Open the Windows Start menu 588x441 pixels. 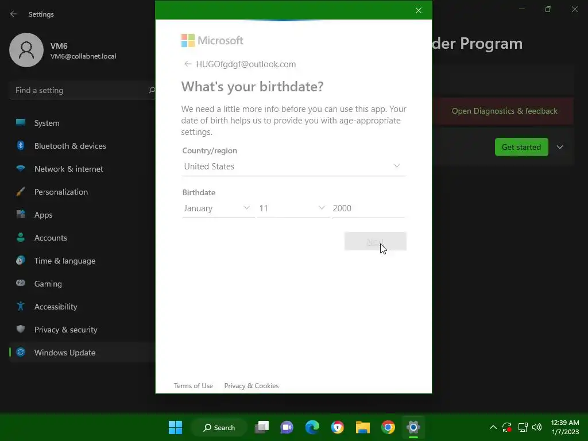click(175, 427)
